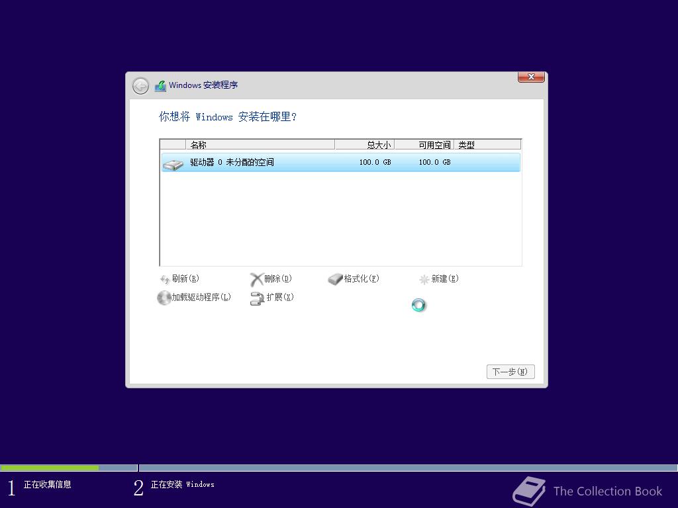Click the 100.0 GB total size cell
The height and width of the screenshot is (508, 678).
pos(375,163)
